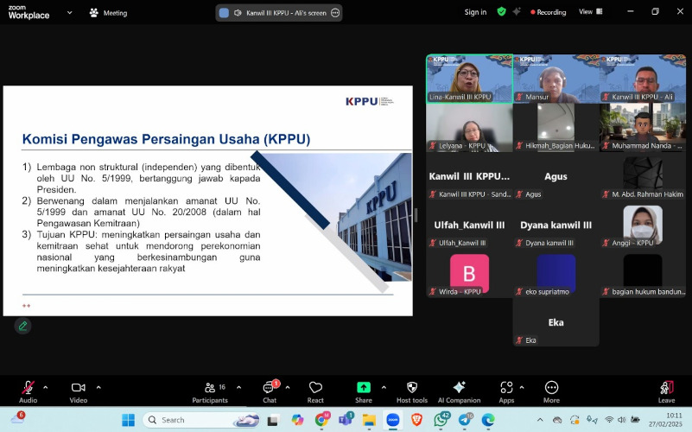Open Microsoft Teams from taskbar
The height and width of the screenshot is (432, 692).
tap(346, 420)
